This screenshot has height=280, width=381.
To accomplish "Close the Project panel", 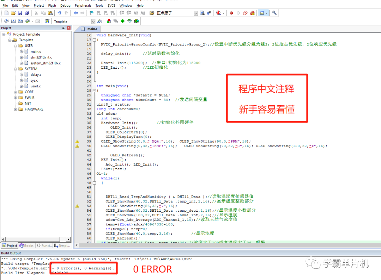I will tap(69, 28).
